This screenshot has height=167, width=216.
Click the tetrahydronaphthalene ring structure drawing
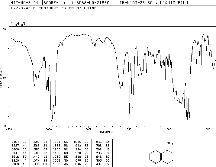161,156
